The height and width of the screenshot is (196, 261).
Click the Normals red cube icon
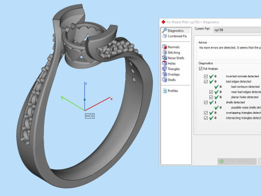(165, 47)
